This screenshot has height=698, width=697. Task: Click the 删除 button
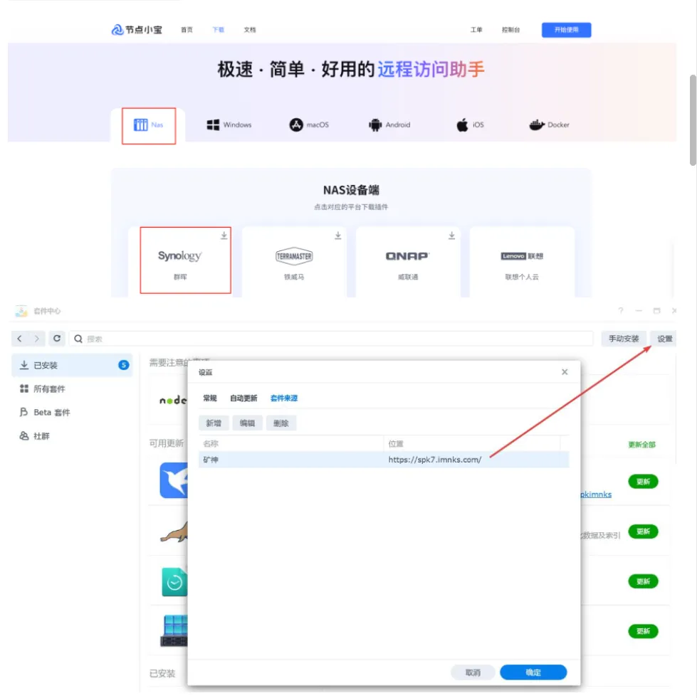point(281,423)
